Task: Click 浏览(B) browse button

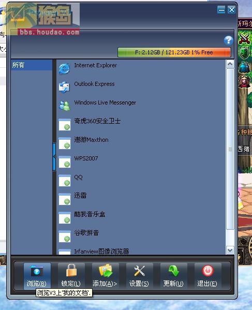Action: 37,276
